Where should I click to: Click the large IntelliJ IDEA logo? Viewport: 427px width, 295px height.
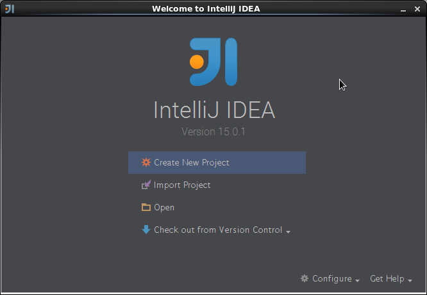point(213,62)
